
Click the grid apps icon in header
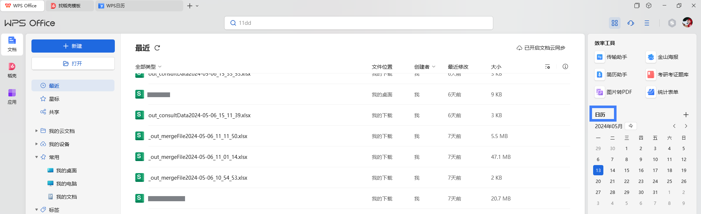615,23
